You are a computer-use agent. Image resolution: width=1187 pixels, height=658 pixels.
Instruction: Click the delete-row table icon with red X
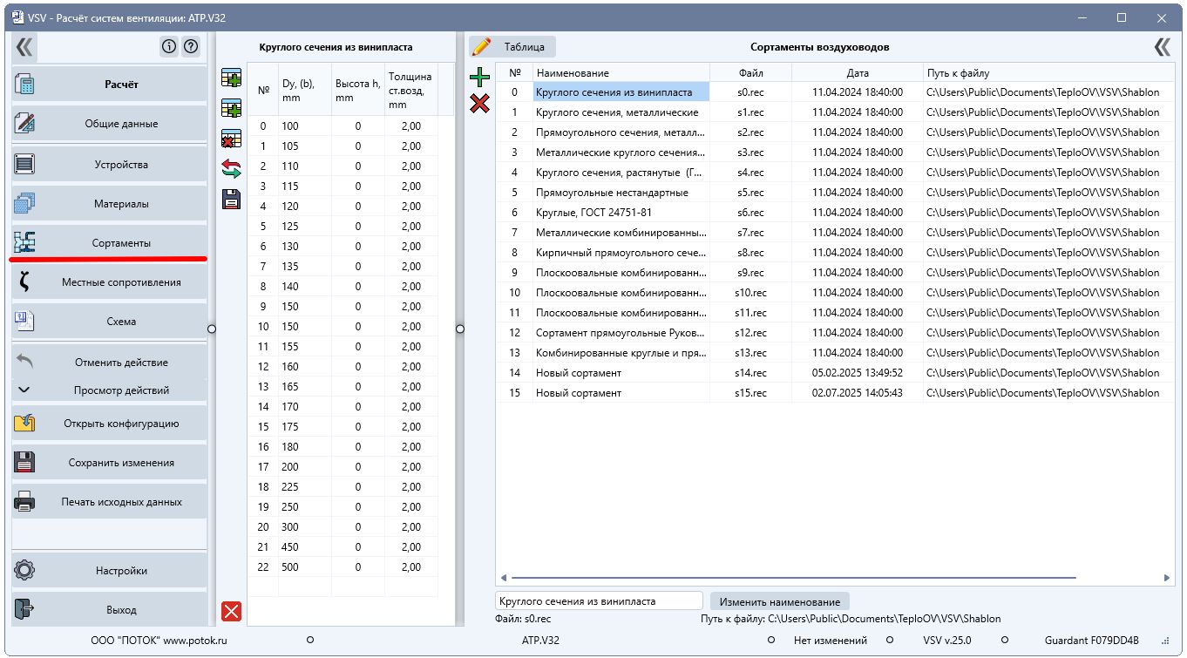[x=231, y=139]
